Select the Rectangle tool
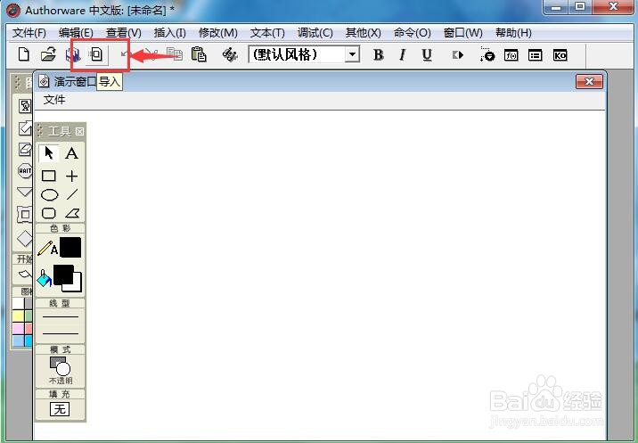The width and height of the screenshot is (638, 443). coord(49,176)
